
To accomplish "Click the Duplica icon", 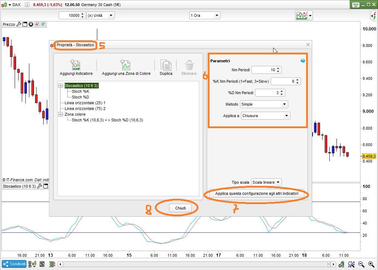I will pyautogui.click(x=166, y=65).
